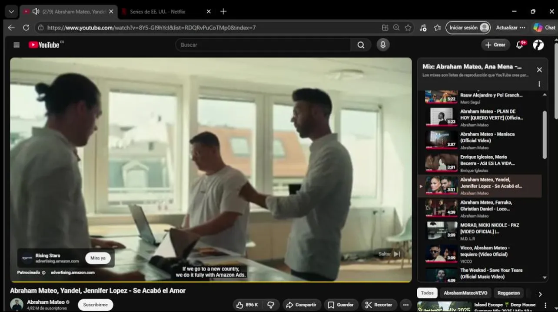
Task: Close the Mix playlist panel
Action: [x=539, y=70]
